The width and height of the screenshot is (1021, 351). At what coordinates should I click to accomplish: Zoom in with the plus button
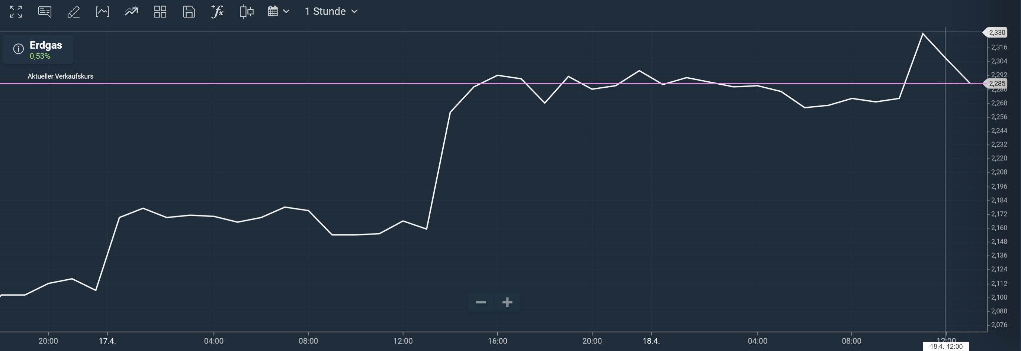pos(507,302)
